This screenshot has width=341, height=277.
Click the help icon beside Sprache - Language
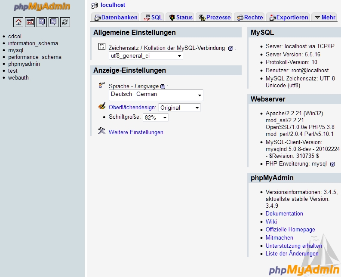[163, 86]
